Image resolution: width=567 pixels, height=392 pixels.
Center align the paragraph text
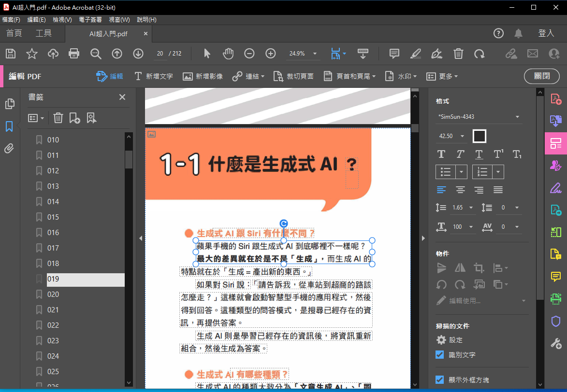pyautogui.click(x=461, y=190)
